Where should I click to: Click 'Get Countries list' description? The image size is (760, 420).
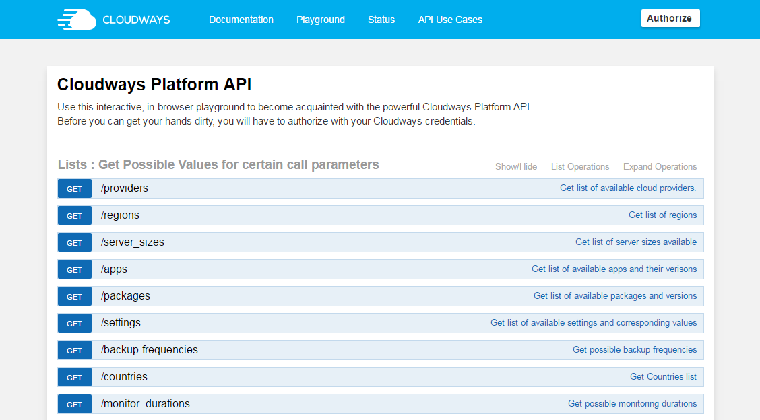pos(663,377)
